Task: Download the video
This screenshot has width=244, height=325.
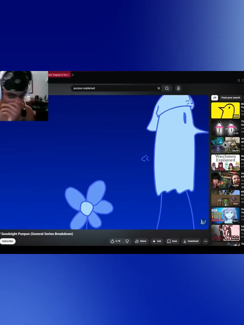Action: click(x=191, y=241)
